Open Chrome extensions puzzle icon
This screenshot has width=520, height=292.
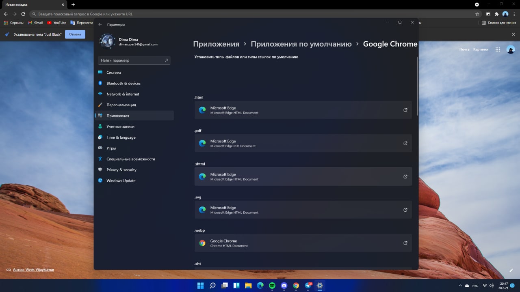496,14
